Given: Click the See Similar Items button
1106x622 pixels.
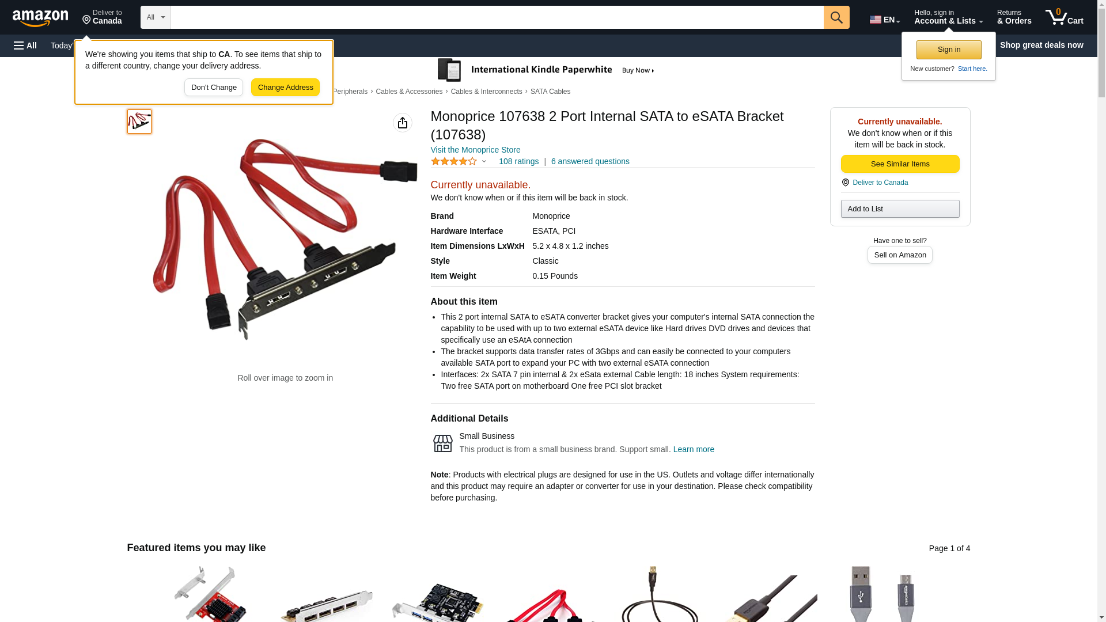Looking at the screenshot, I should click(x=900, y=164).
